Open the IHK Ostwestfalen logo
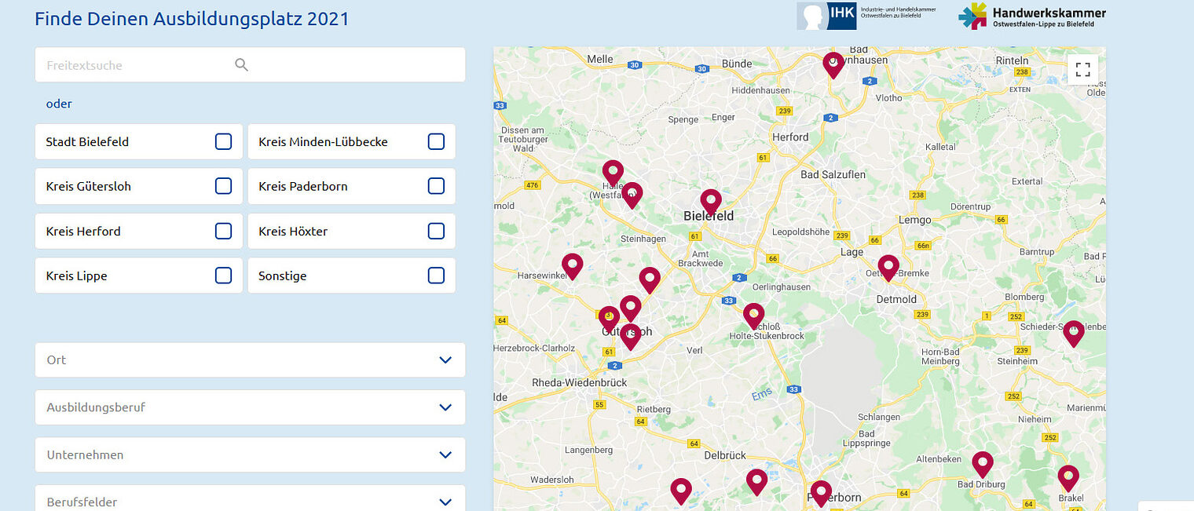Viewport: 1194px width, 511px height. point(866,16)
